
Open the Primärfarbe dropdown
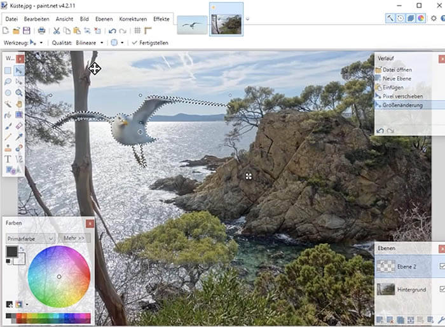point(30,238)
